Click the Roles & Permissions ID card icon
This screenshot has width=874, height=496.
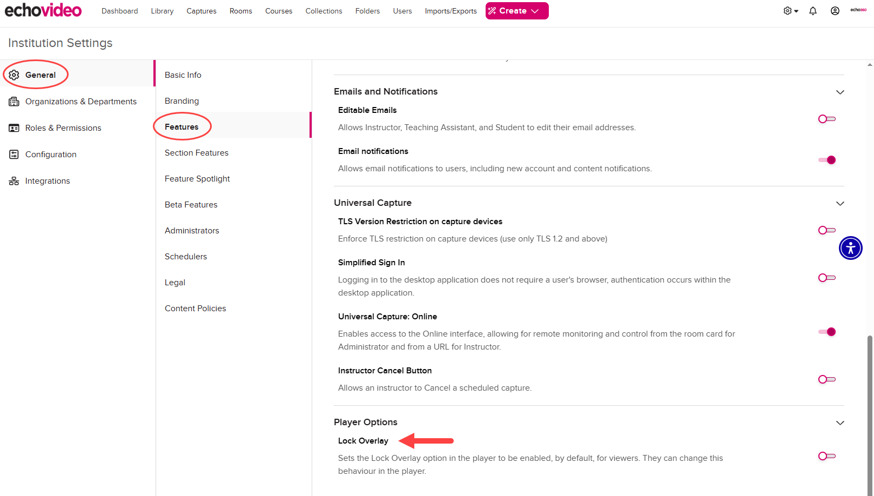pos(14,128)
